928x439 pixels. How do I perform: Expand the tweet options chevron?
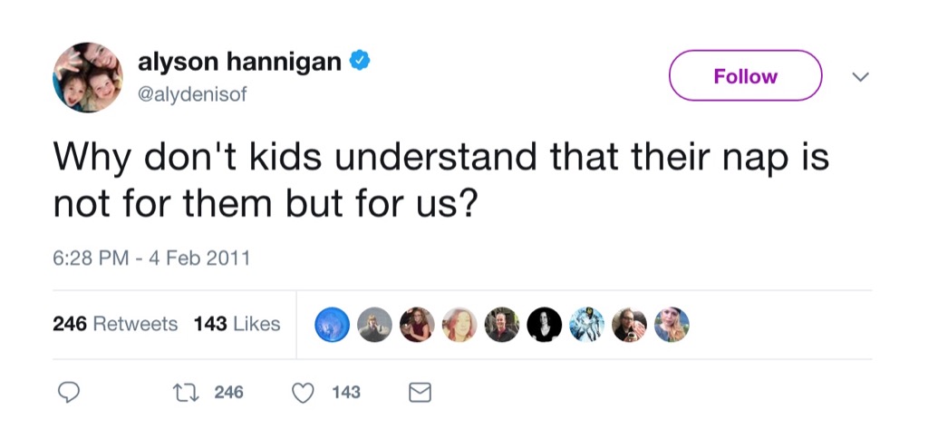pos(860,77)
